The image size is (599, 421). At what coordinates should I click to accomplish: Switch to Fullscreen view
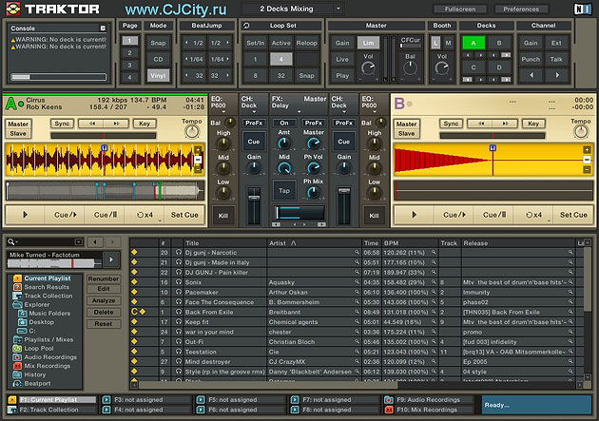click(460, 9)
